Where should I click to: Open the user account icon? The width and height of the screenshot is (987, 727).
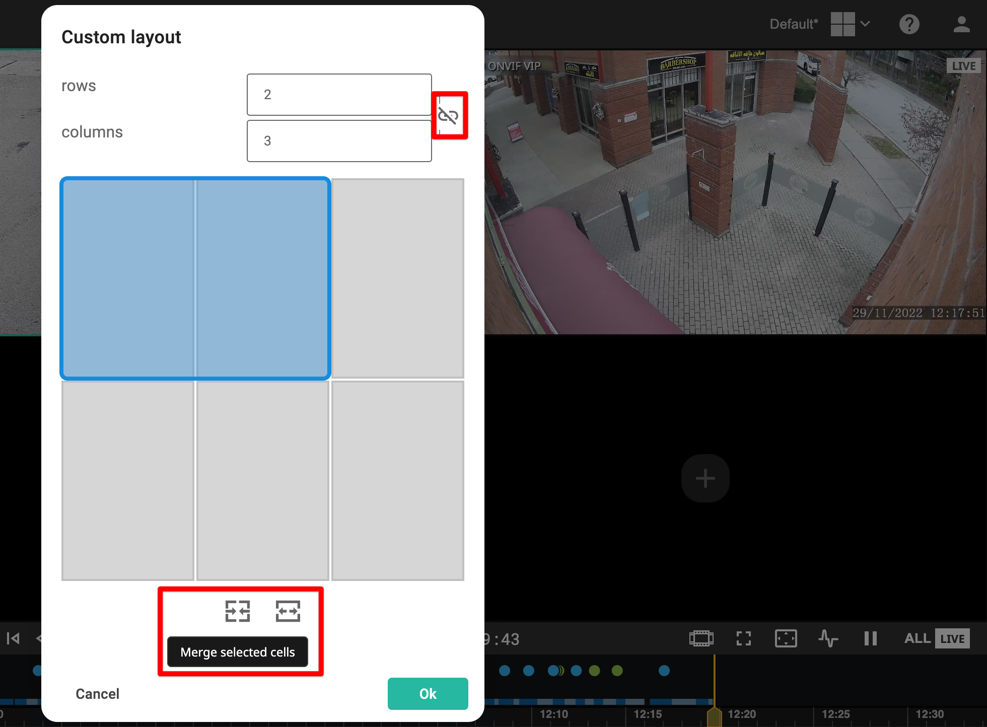click(x=961, y=24)
